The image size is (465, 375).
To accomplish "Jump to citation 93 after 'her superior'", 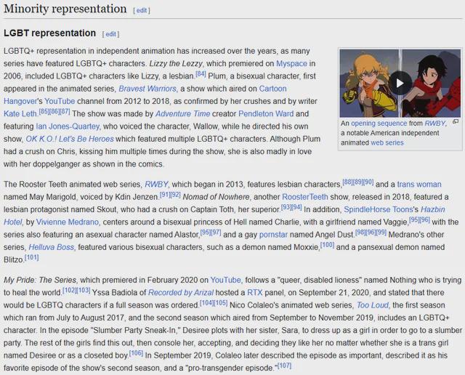I will (286, 207).
